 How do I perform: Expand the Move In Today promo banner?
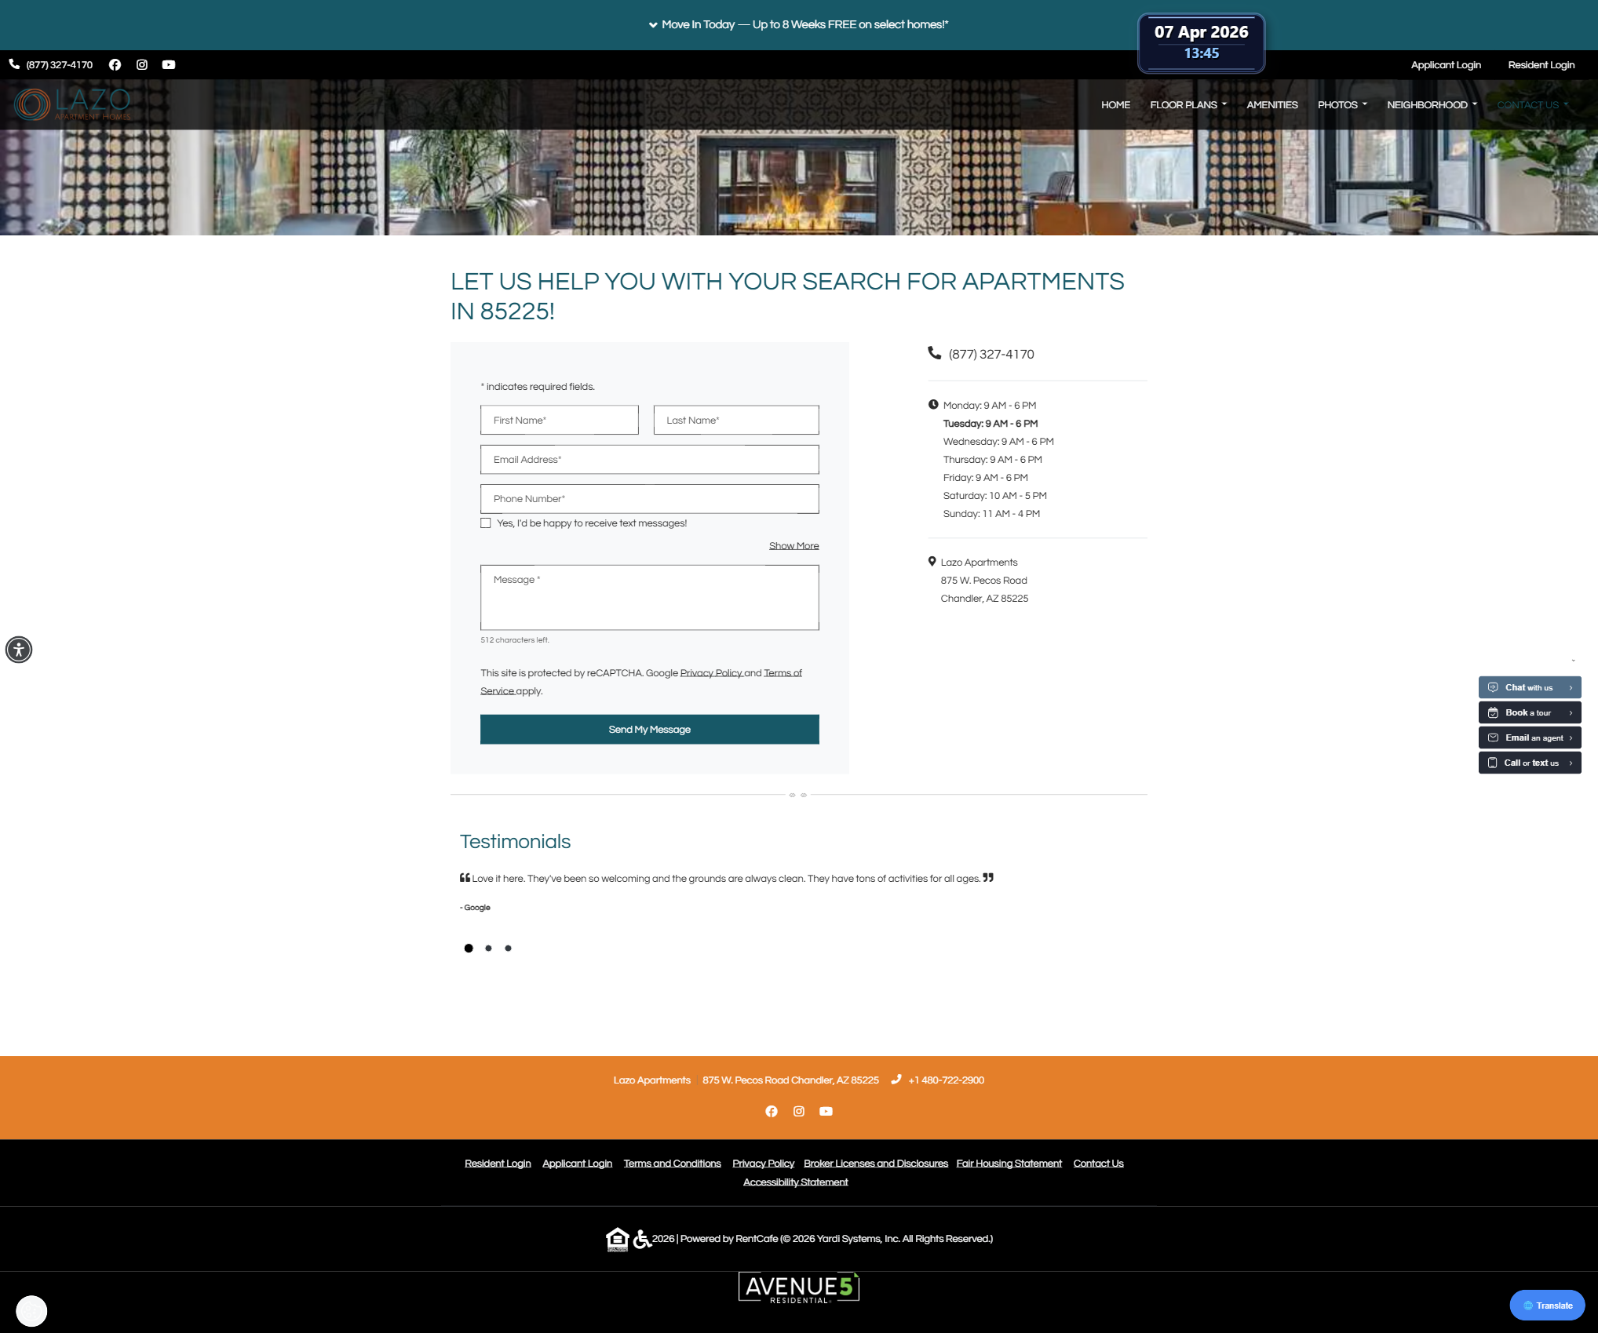[x=798, y=25]
